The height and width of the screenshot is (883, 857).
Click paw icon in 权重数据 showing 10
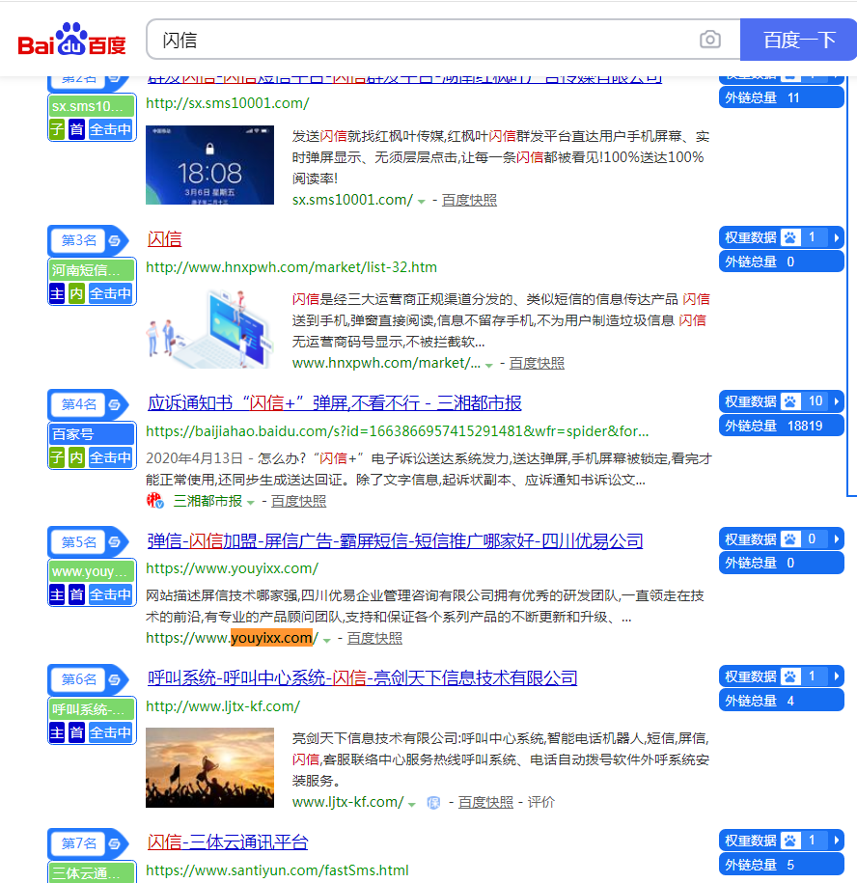[x=790, y=401]
